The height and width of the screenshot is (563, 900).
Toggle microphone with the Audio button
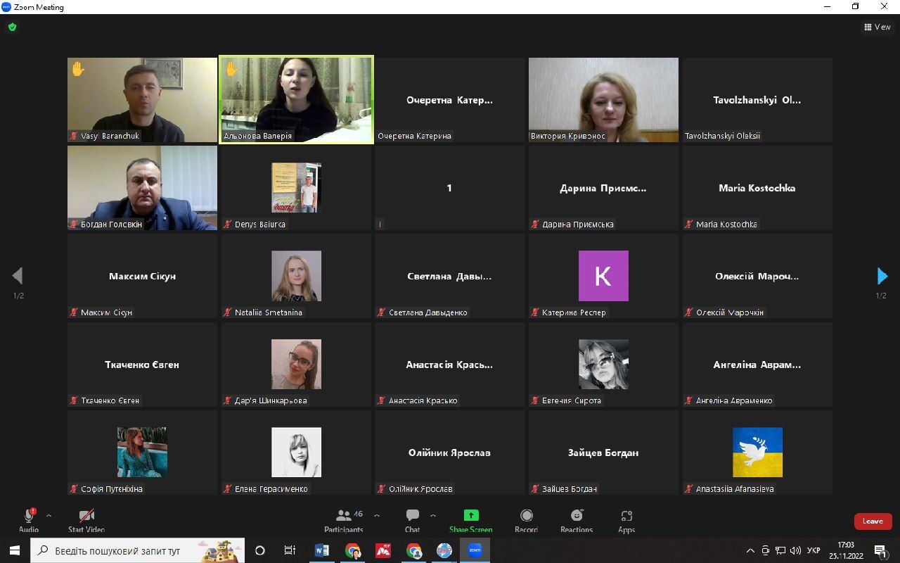click(x=29, y=520)
